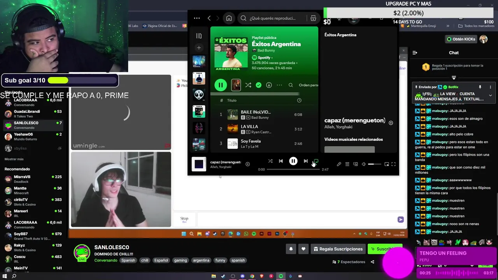Viewport: 498px width, 280px height.
Task: Open playlist more options dots
Action: tap(279, 85)
